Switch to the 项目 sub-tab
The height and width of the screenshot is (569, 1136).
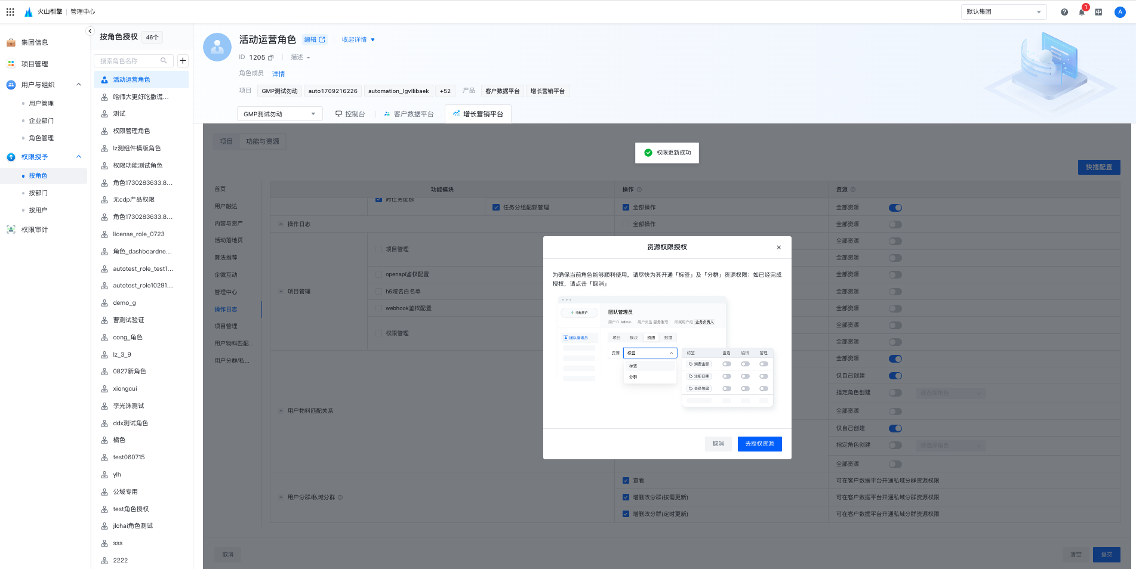(x=226, y=142)
